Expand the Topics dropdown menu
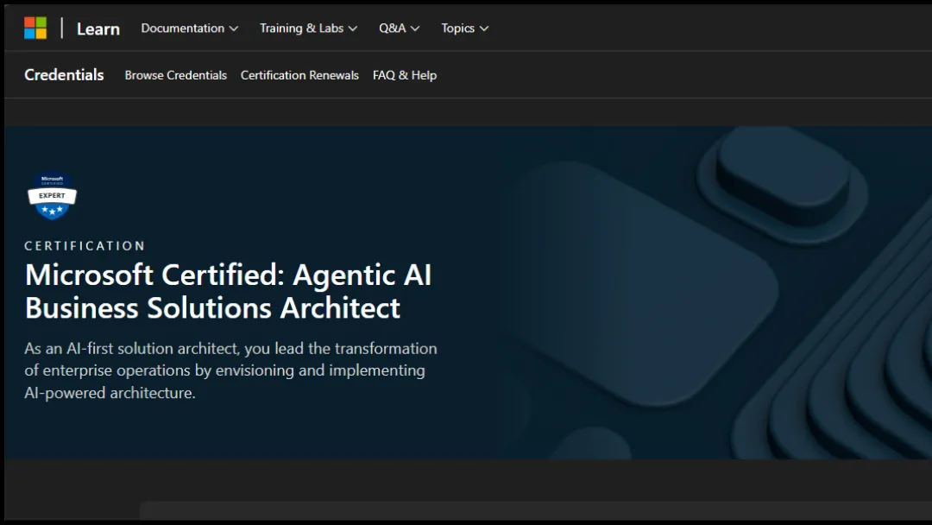 [465, 28]
